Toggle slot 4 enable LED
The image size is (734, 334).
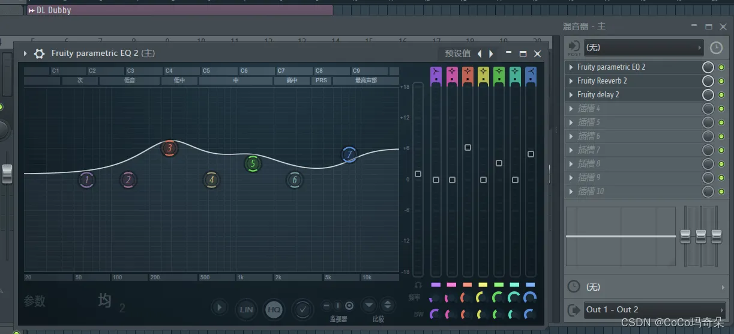coord(721,109)
